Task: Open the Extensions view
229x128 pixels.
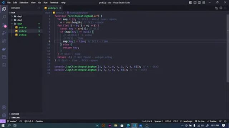Action: (4, 41)
